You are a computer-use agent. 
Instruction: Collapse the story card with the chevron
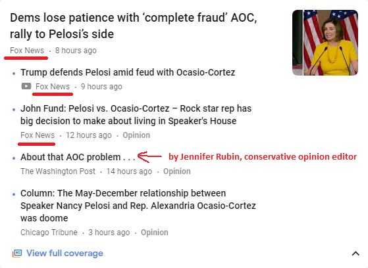coord(355,254)
